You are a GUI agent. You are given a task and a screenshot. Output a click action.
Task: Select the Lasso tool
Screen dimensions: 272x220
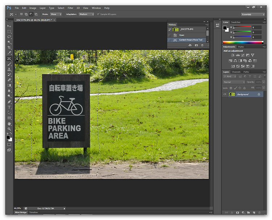tap(9, 37)
